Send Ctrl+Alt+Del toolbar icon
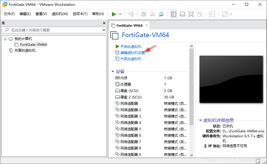The height and width of the screenshot is (164, 267). (x=131, y=14)
